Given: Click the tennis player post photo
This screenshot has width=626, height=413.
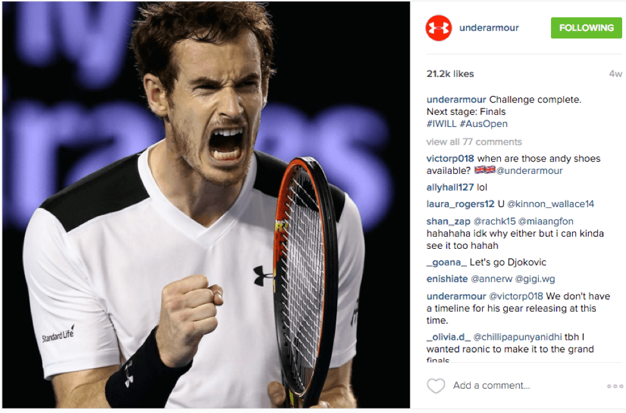Looking at the screenshot, I should [206, 205].
